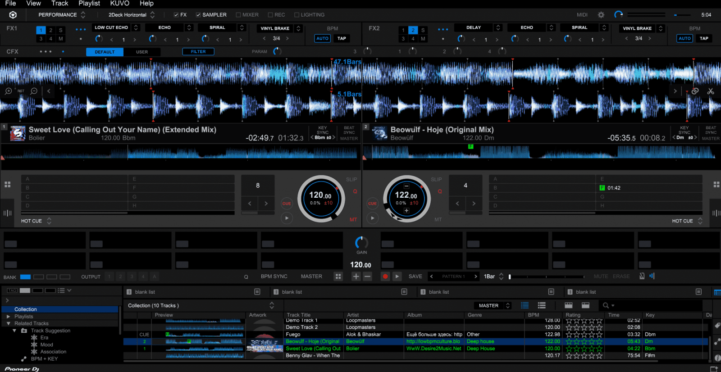Open deck 2 pad grid view icon
721x372 pixels.
(716, 185)
